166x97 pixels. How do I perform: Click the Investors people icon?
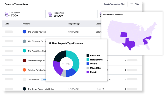pos(7,14)
